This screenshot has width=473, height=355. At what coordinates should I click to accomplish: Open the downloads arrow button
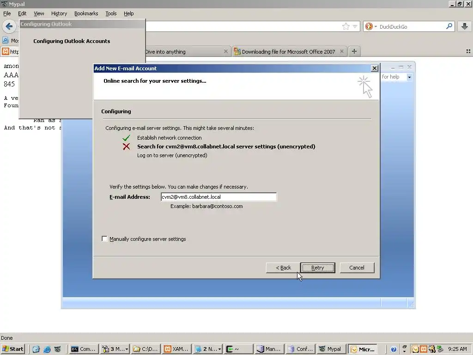pyautogui.click(x=465, y=26)
